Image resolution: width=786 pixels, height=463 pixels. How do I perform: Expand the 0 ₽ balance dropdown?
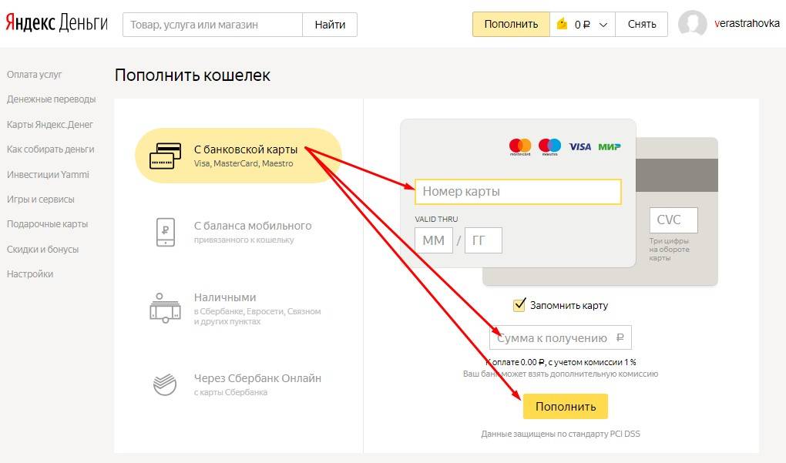coord(583,24)
